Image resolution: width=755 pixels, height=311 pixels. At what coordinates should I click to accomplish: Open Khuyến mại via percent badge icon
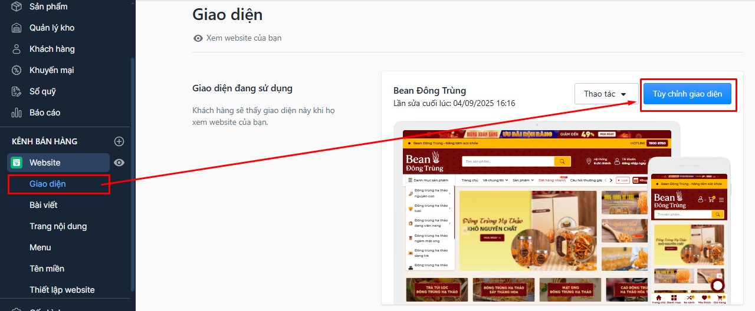[17, 70]
